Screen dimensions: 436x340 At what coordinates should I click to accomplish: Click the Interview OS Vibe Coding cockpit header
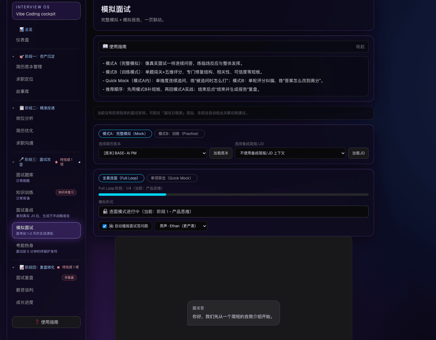pyautogui.click(x=46, y=11)
